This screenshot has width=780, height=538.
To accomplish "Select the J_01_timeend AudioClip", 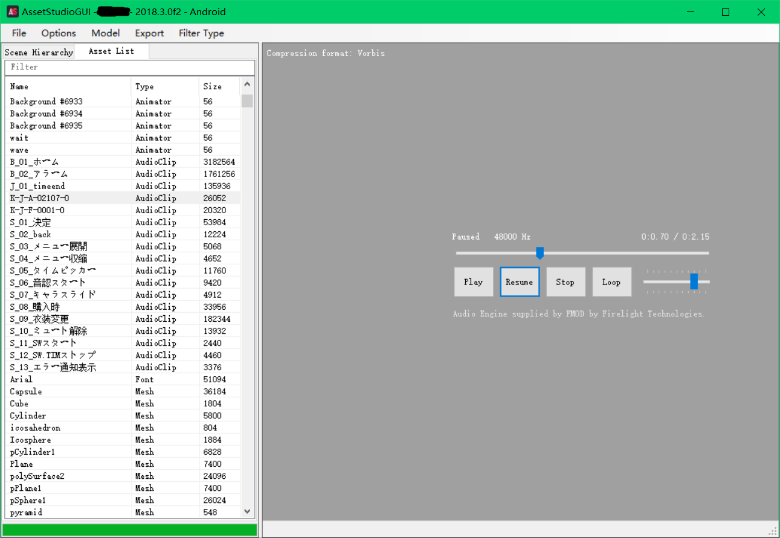I will coord(123,186).
